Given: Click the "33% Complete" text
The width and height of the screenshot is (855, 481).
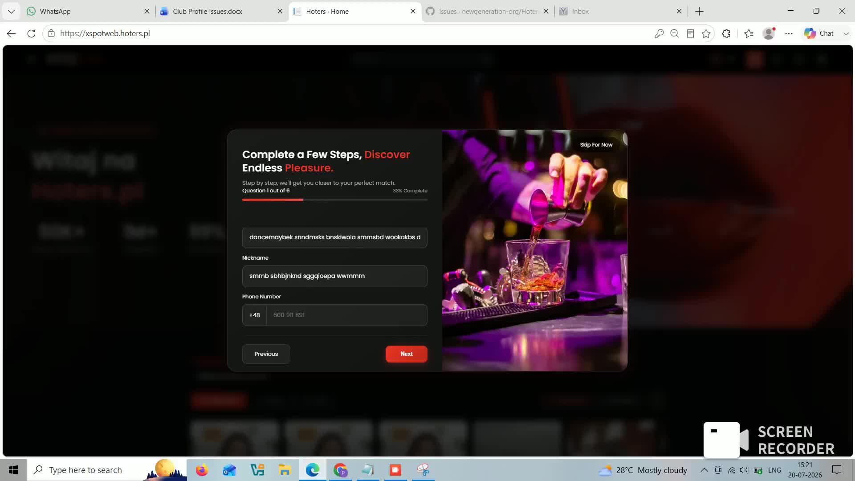Looking at the screenshot, I should pos(410,191).
